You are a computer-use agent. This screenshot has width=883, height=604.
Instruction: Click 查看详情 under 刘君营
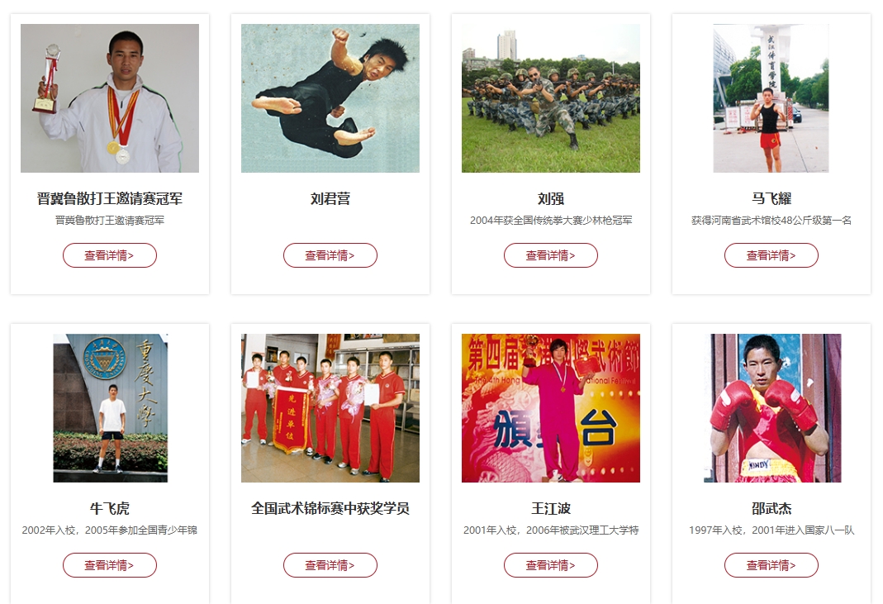330,255
